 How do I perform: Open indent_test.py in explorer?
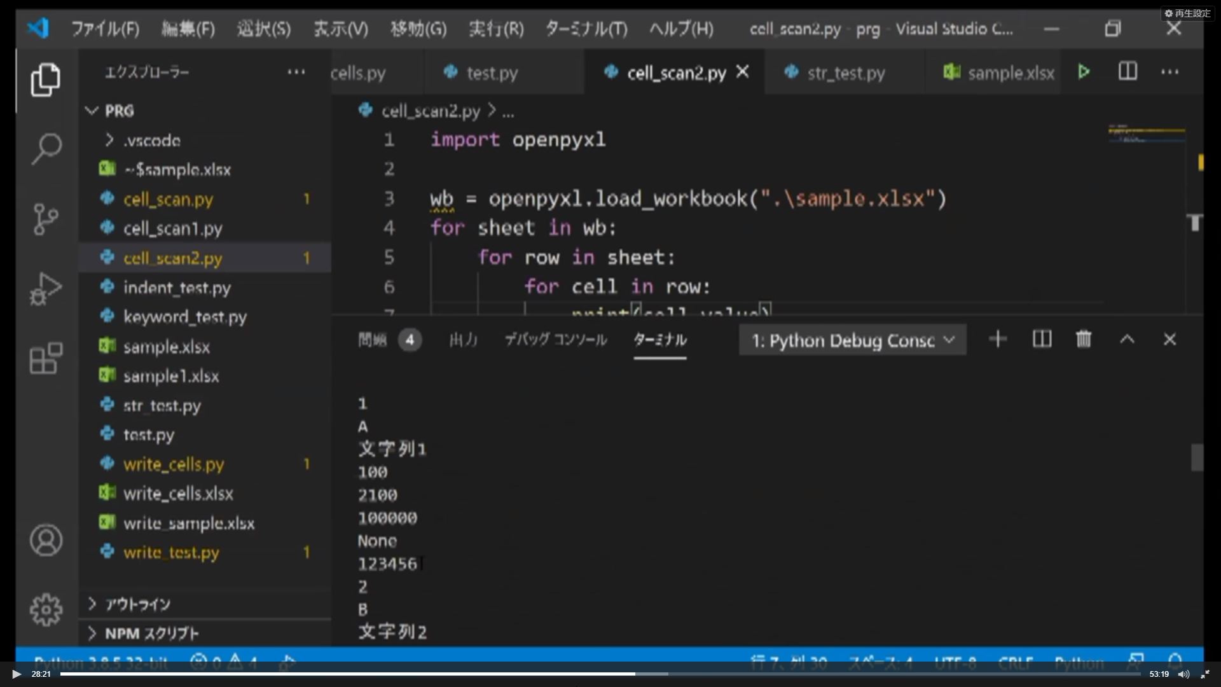coord(205,288)
